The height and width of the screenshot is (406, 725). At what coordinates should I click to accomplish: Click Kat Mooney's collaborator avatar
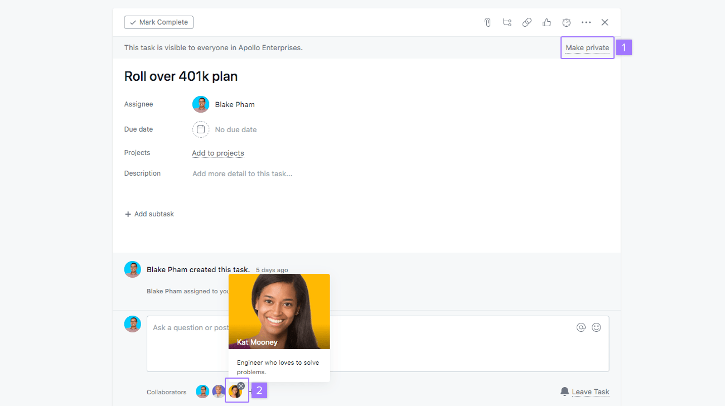click(x=235, y=391)
